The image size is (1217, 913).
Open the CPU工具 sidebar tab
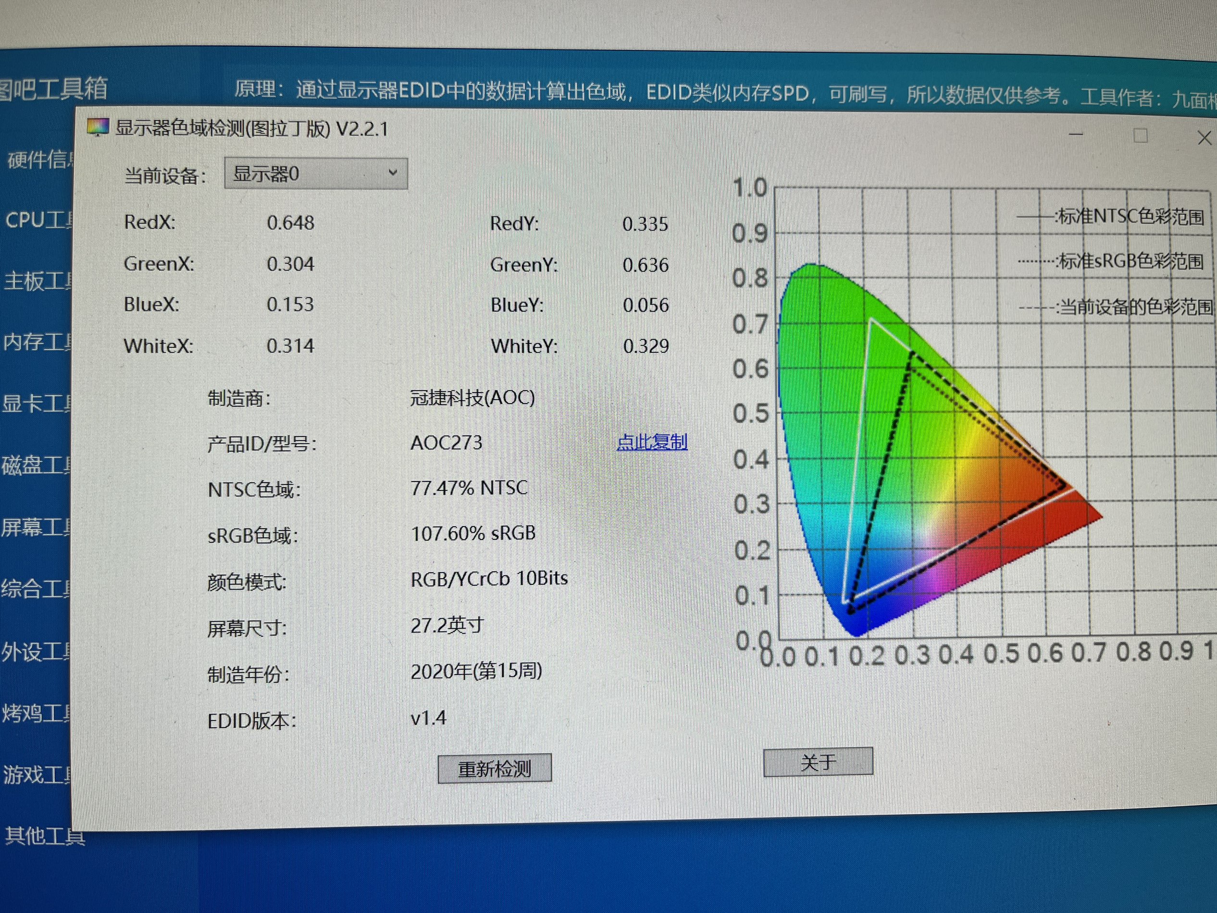coord(37,220)
